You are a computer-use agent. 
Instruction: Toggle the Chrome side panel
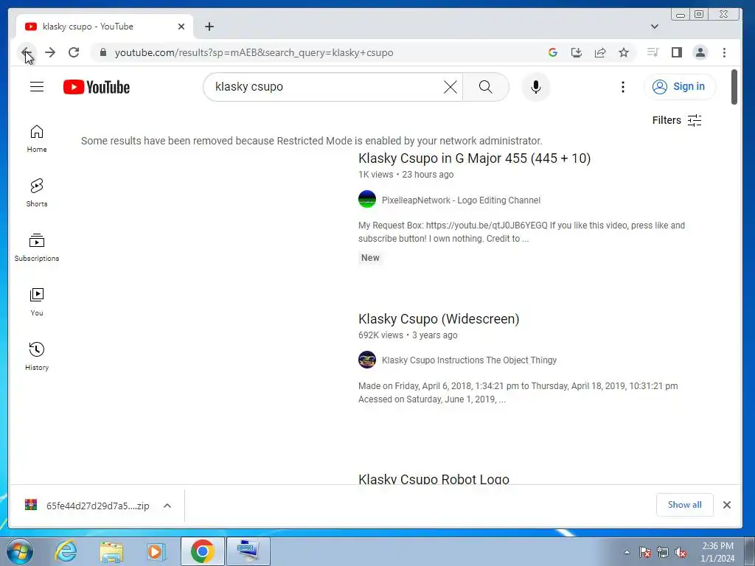pyautogui.click(x=677, y=52)
